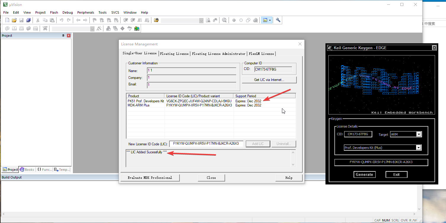Click the generated key field in keygen
The width and height of the screenshot is (446, 223).
click(381, 162)
